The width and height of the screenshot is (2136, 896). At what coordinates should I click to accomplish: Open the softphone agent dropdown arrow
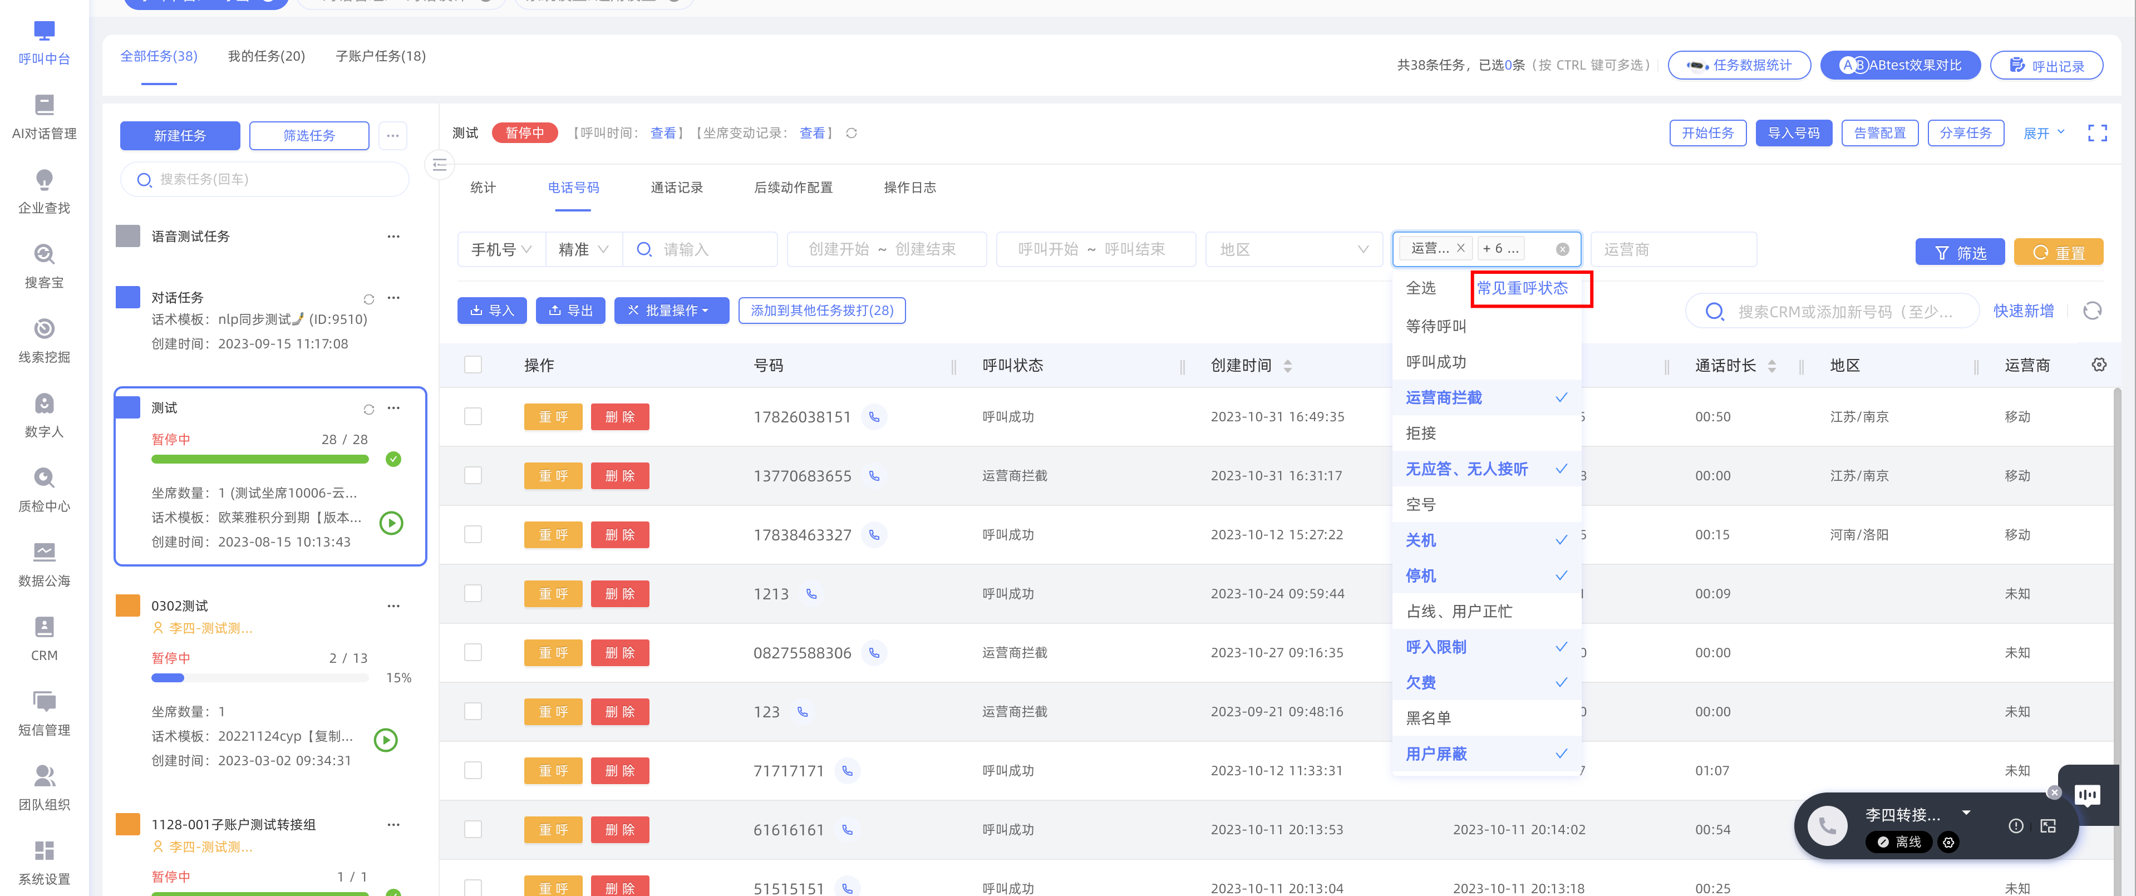click(1966, 813)
